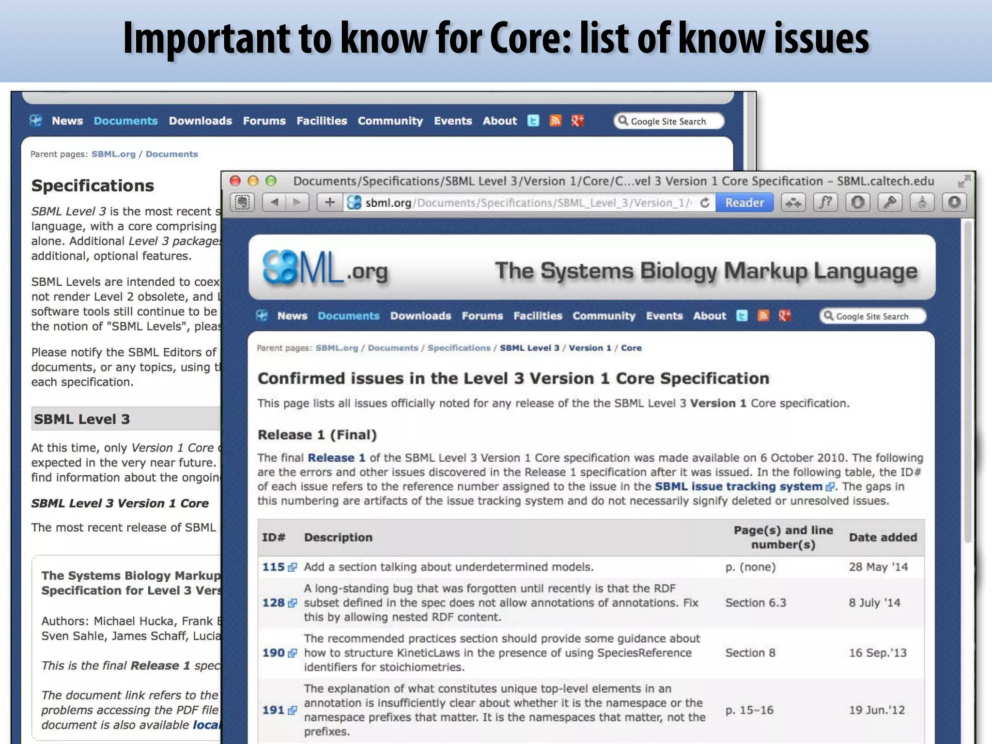
Task: Click '28 May '14' date cell
Action: tap(878, 567)
